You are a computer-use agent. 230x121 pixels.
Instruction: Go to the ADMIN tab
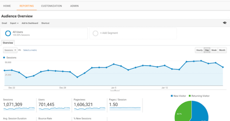click(74, 6)
